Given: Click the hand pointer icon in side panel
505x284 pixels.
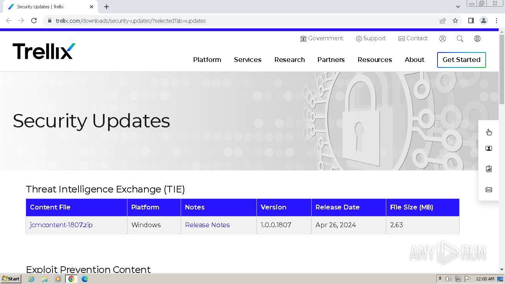Looking at the screenshot, I should click(489, 132).
